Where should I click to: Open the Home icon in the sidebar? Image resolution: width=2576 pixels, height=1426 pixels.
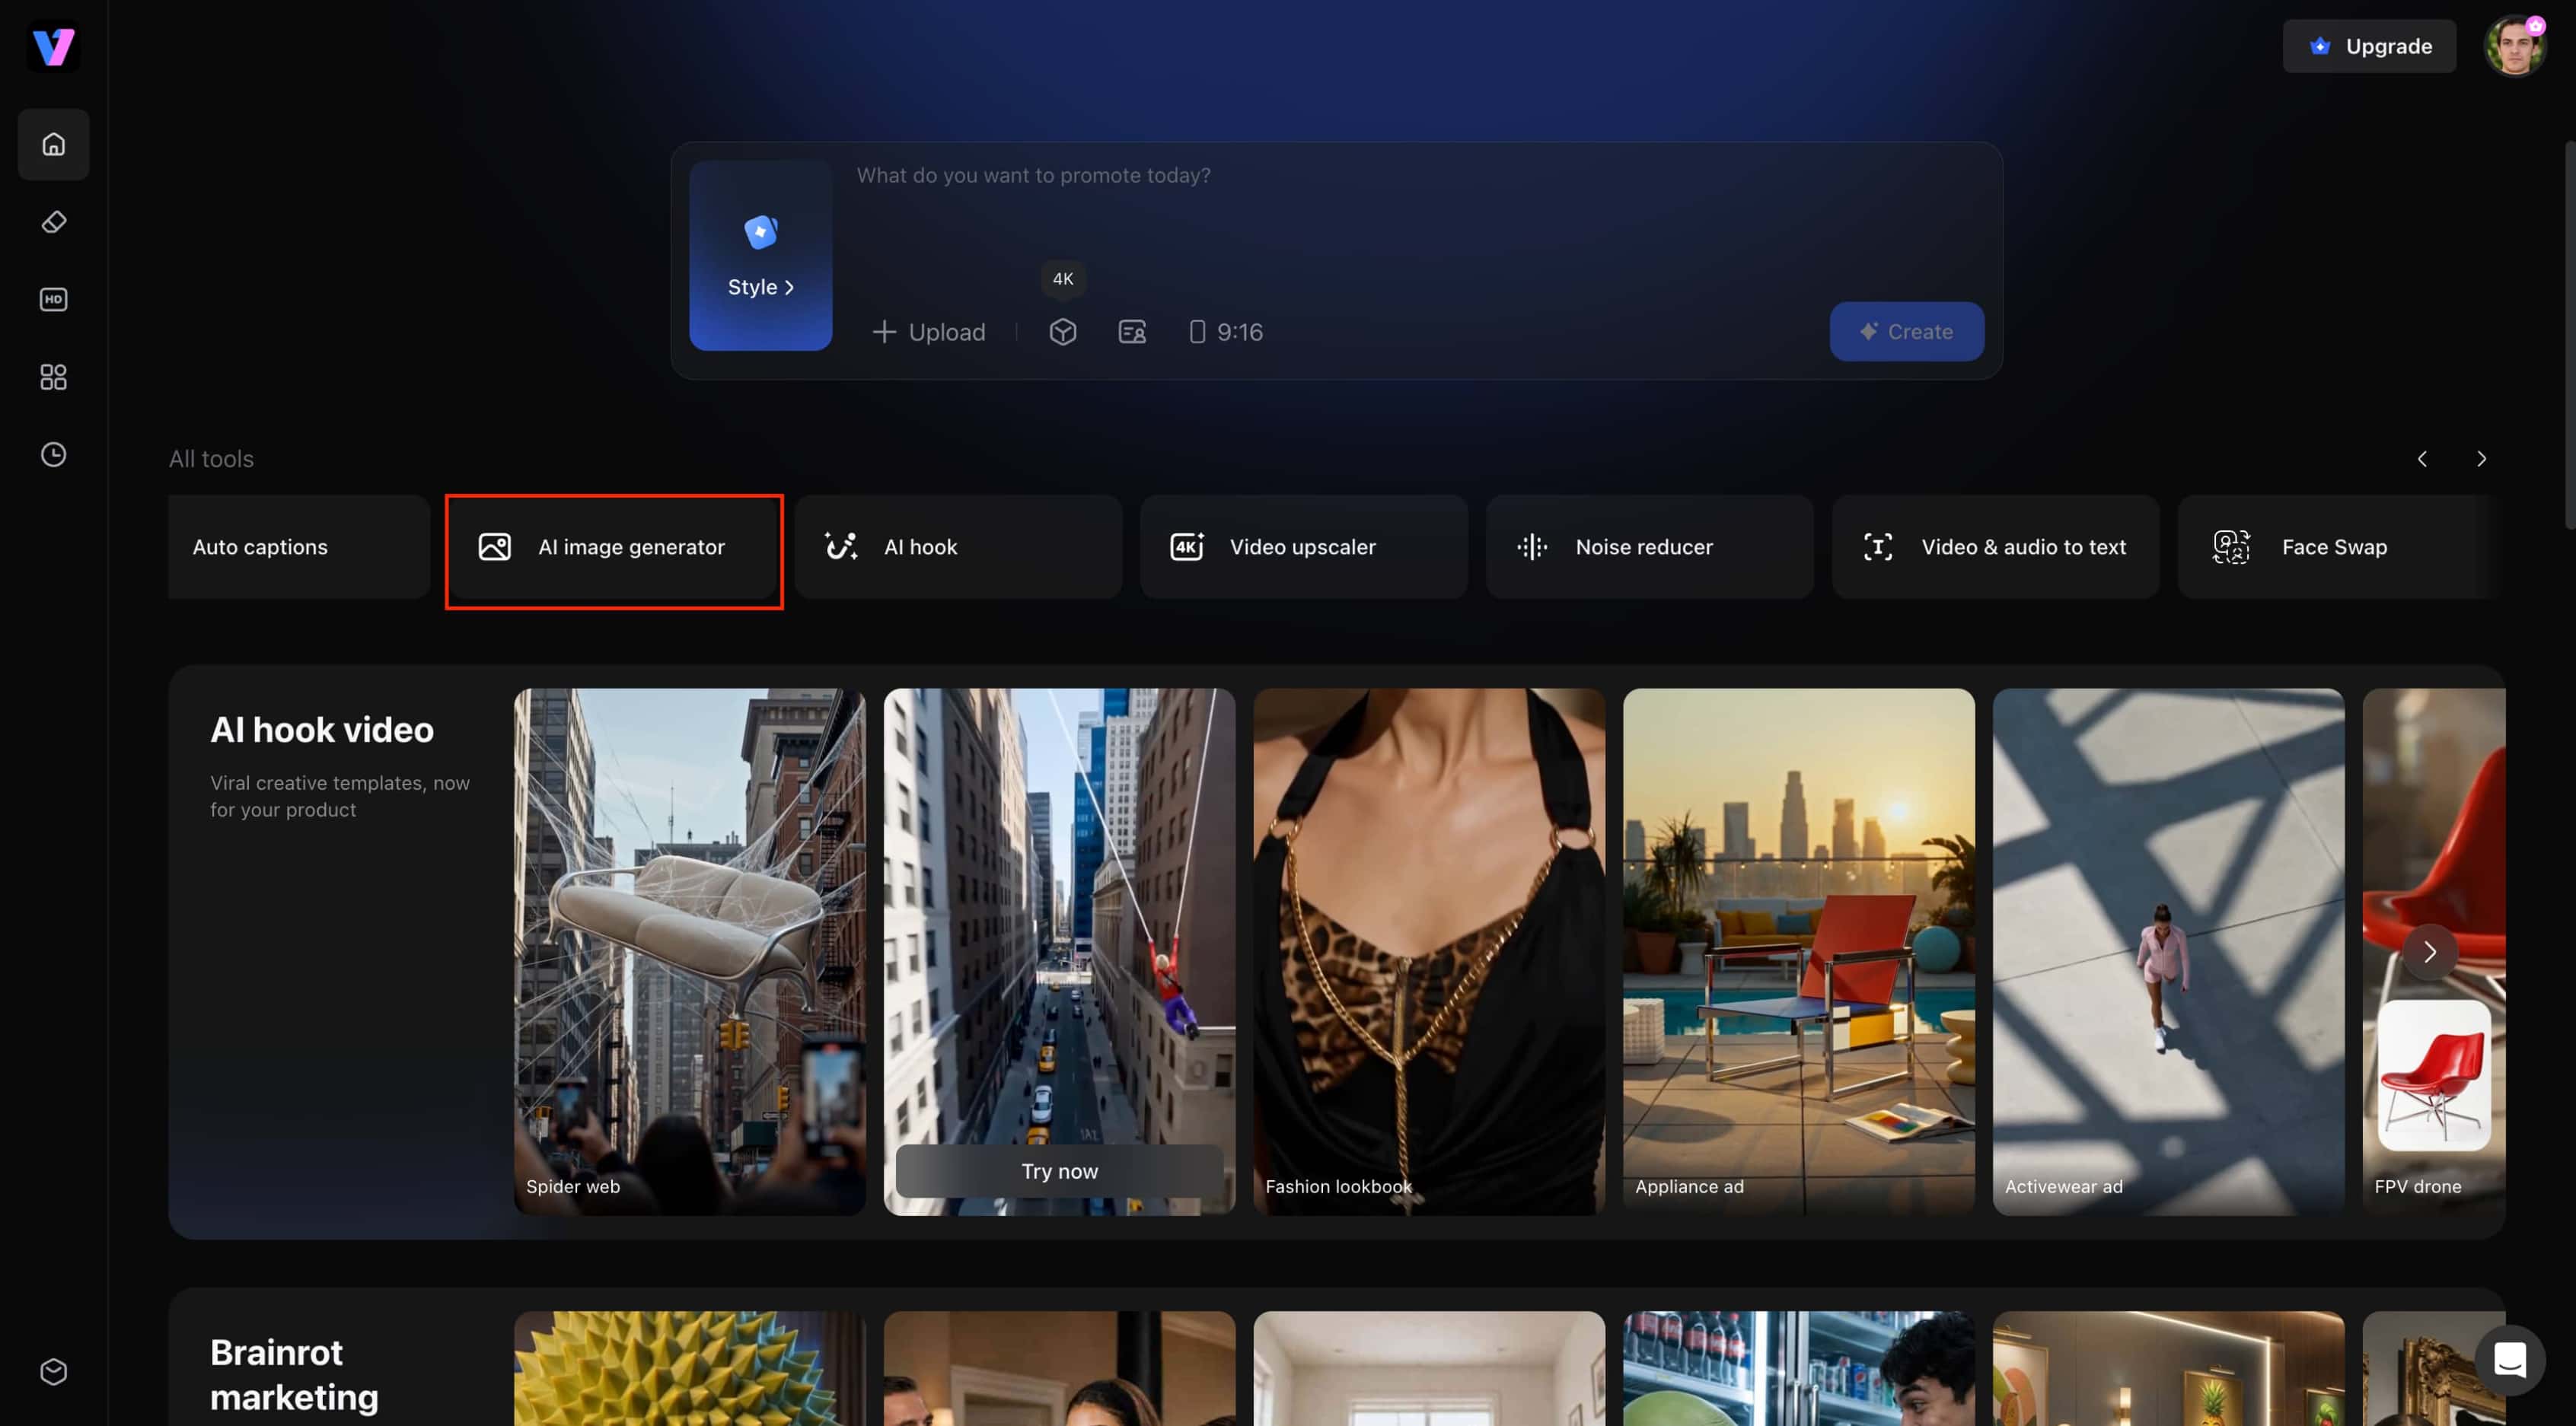(53, 144)
